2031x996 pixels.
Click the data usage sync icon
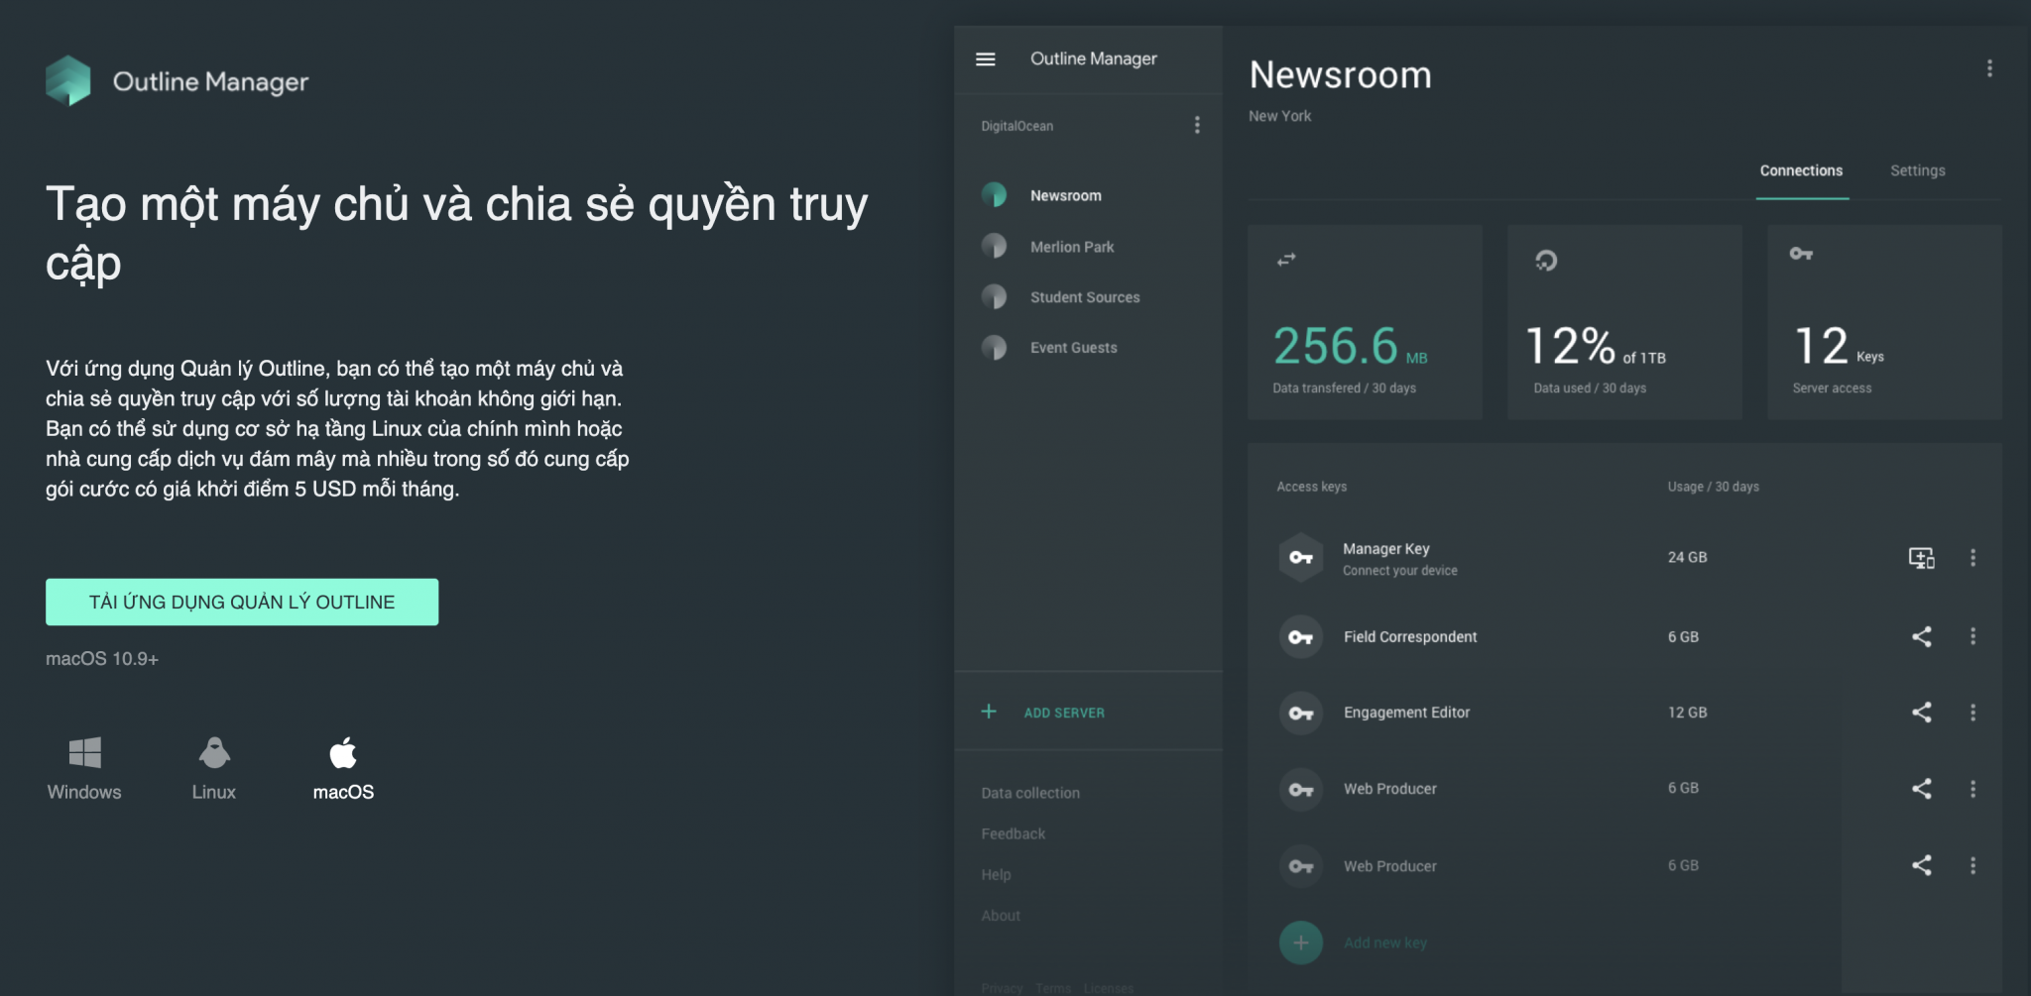pos(1545,259)
